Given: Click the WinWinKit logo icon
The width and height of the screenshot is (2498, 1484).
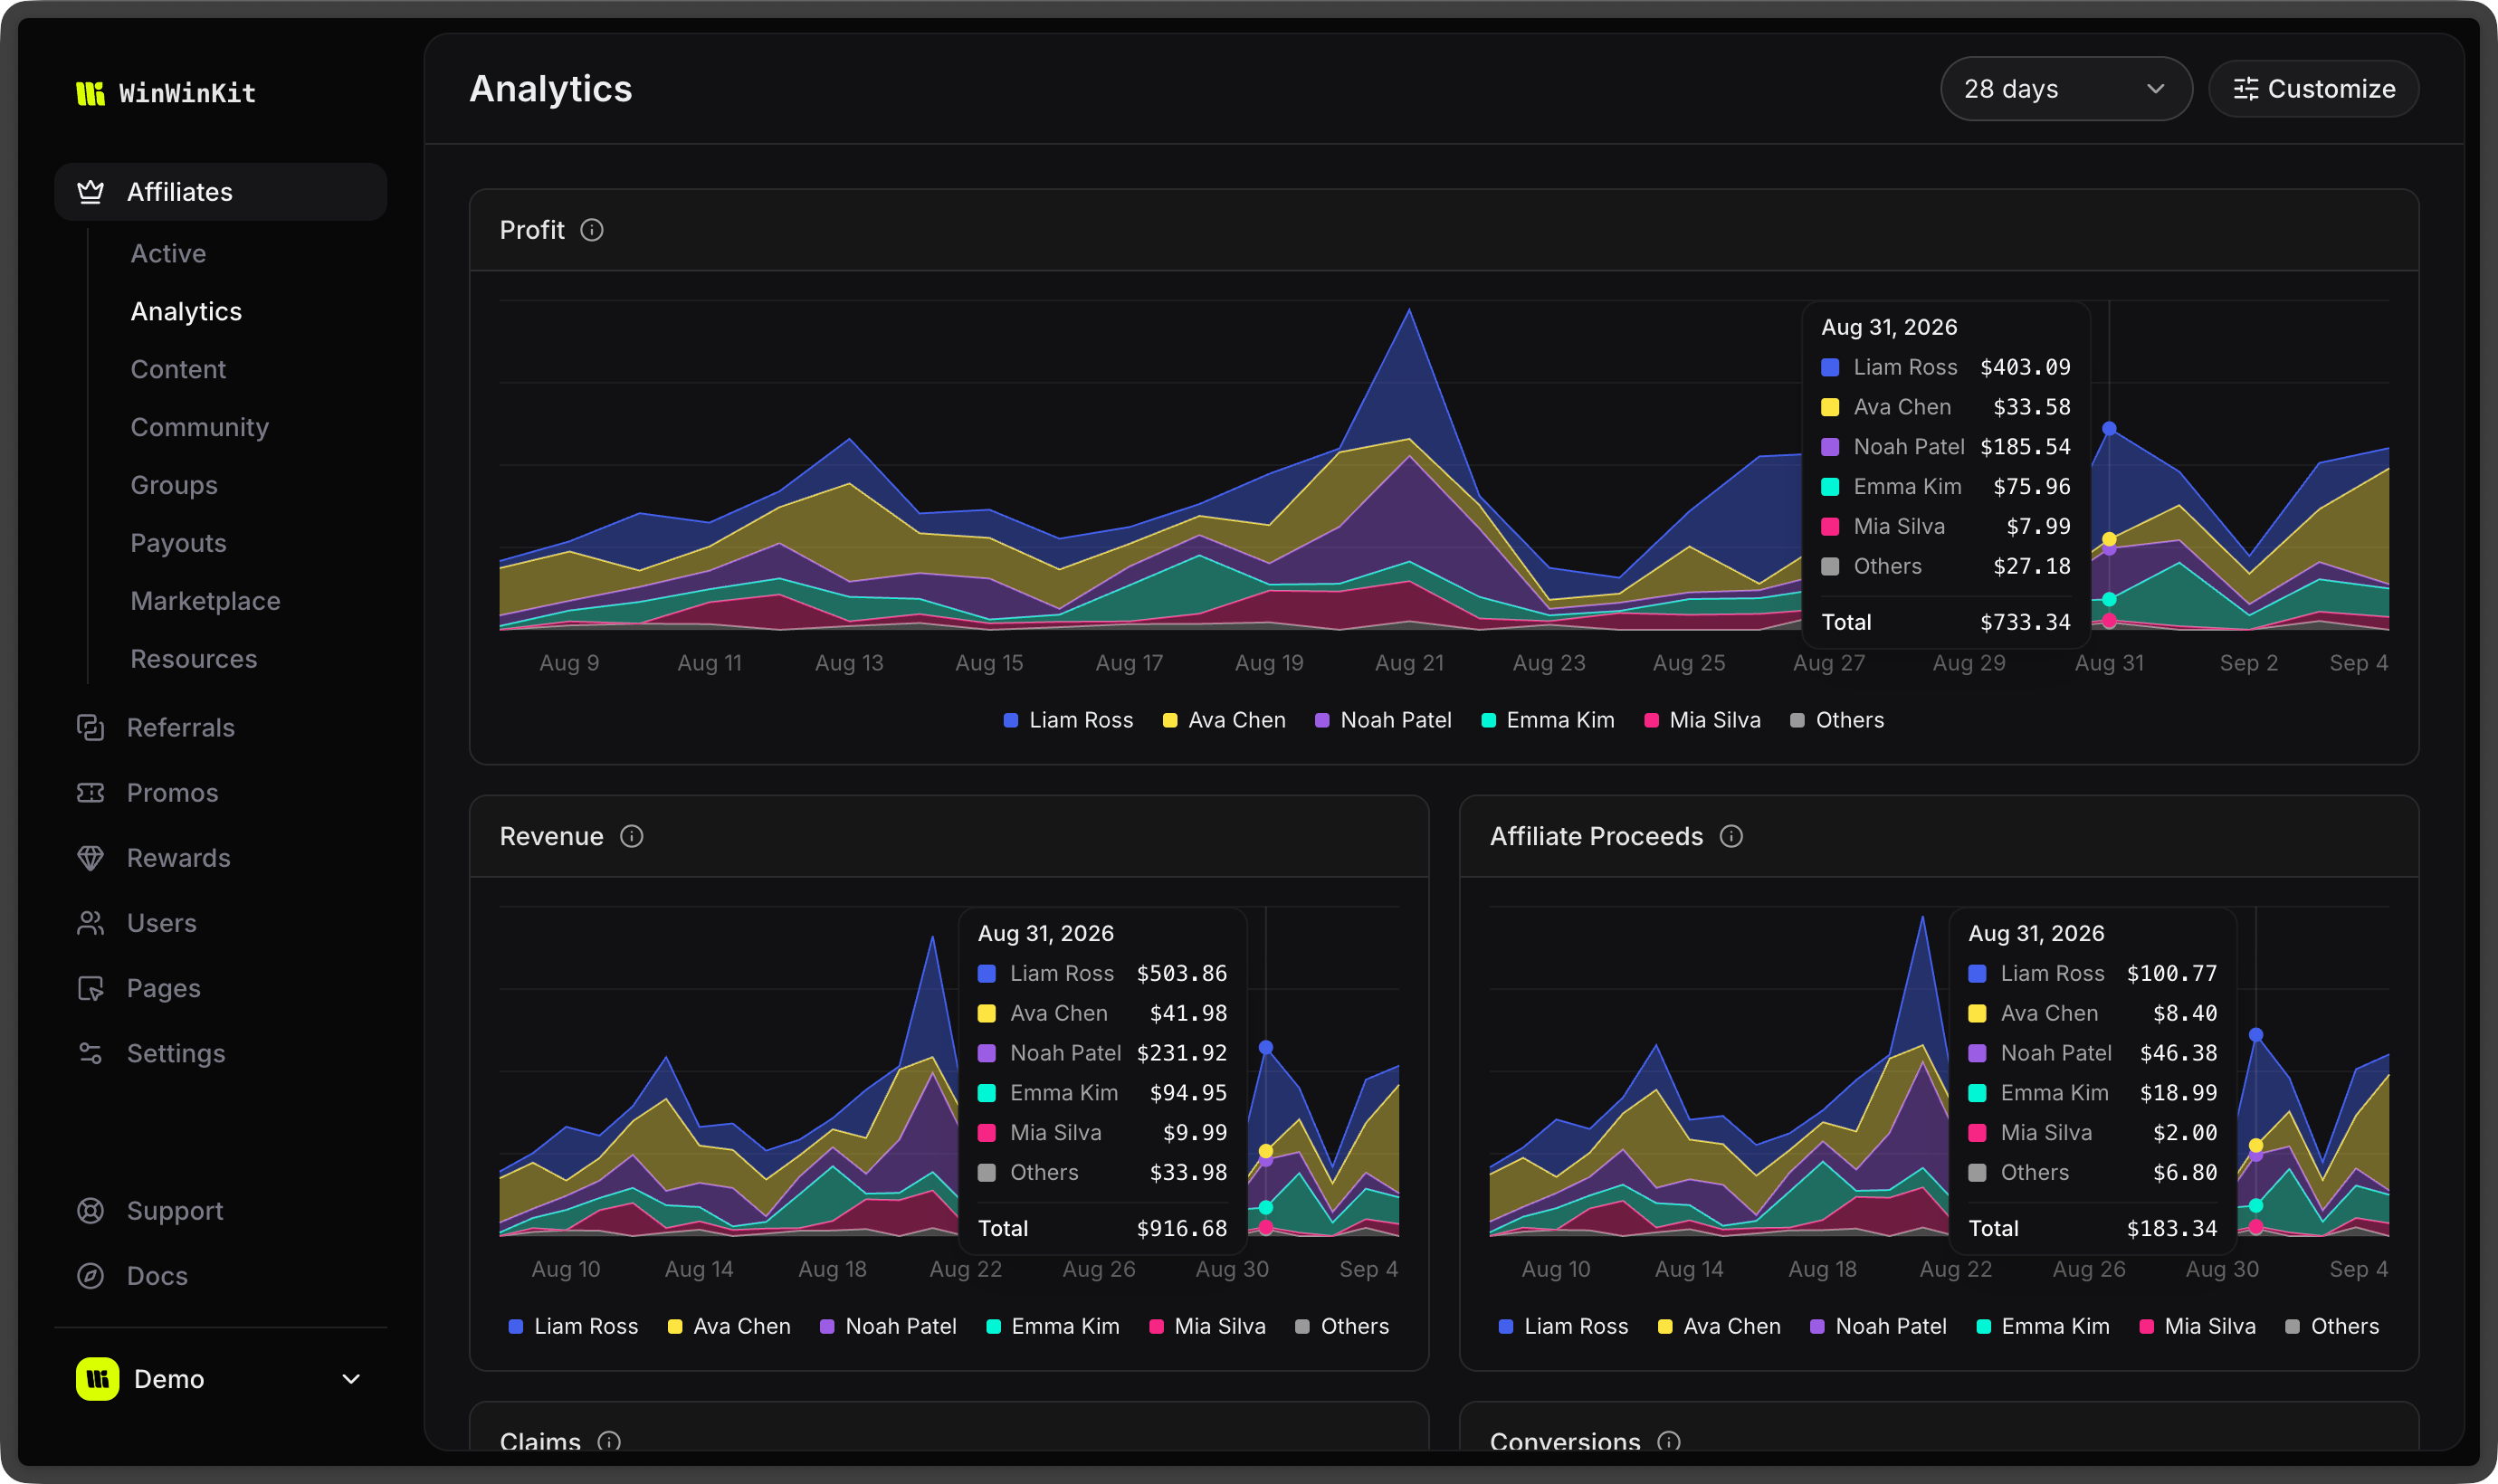Looking at the screenshot, I should (x=90, y=93).
